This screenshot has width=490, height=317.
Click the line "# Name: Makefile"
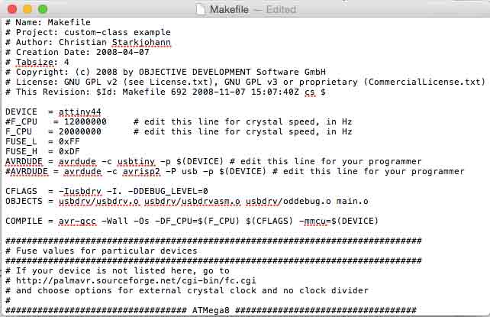pos(48,22)
